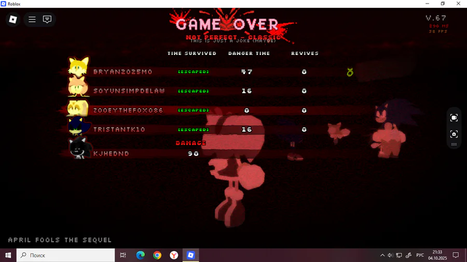Click the TIME SURVIVED column header
The width and height of the screenshot is (467, 262).
192,53
